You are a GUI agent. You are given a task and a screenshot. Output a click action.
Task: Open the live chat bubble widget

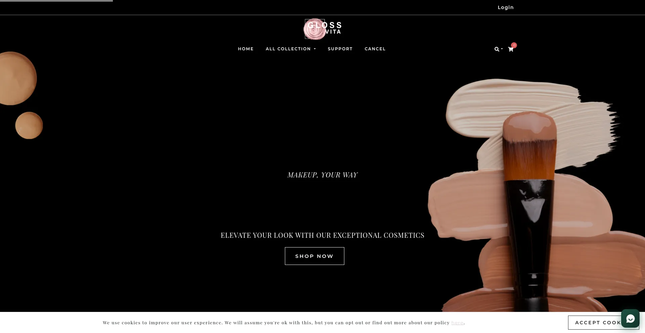point(630,318)
